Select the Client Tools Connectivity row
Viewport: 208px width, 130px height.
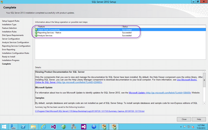click(78, 30)
